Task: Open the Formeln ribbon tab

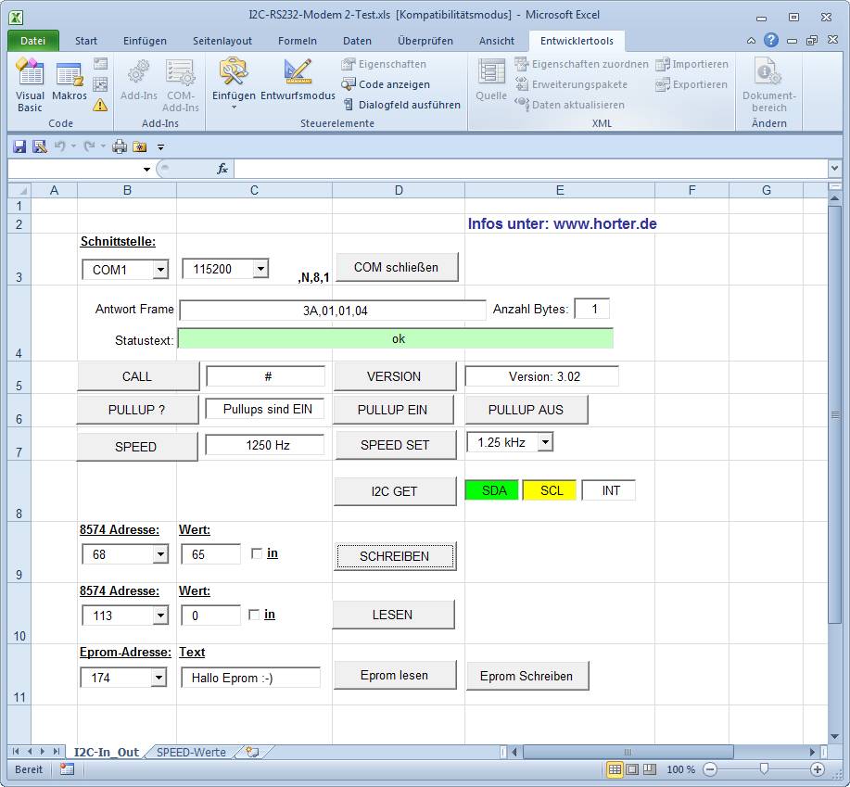Action: coord(297,41)
